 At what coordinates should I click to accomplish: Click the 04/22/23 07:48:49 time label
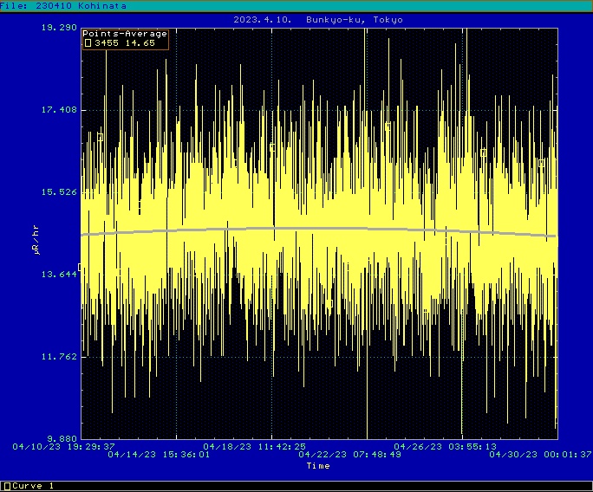349,454
